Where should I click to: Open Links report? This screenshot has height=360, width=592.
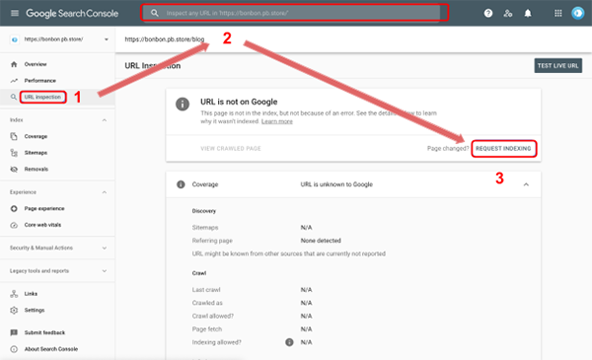tap(31, 294)
